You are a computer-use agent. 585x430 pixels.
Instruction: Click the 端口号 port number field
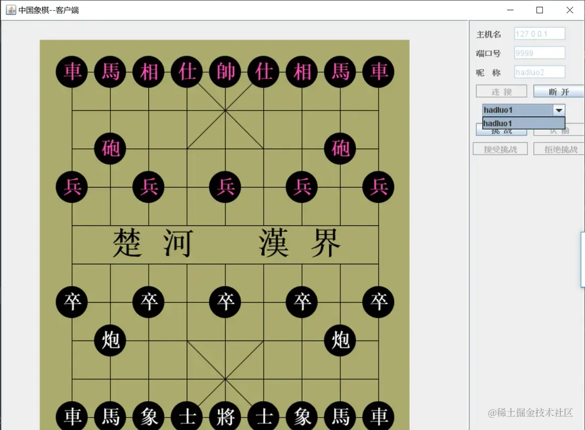point(540,53)
